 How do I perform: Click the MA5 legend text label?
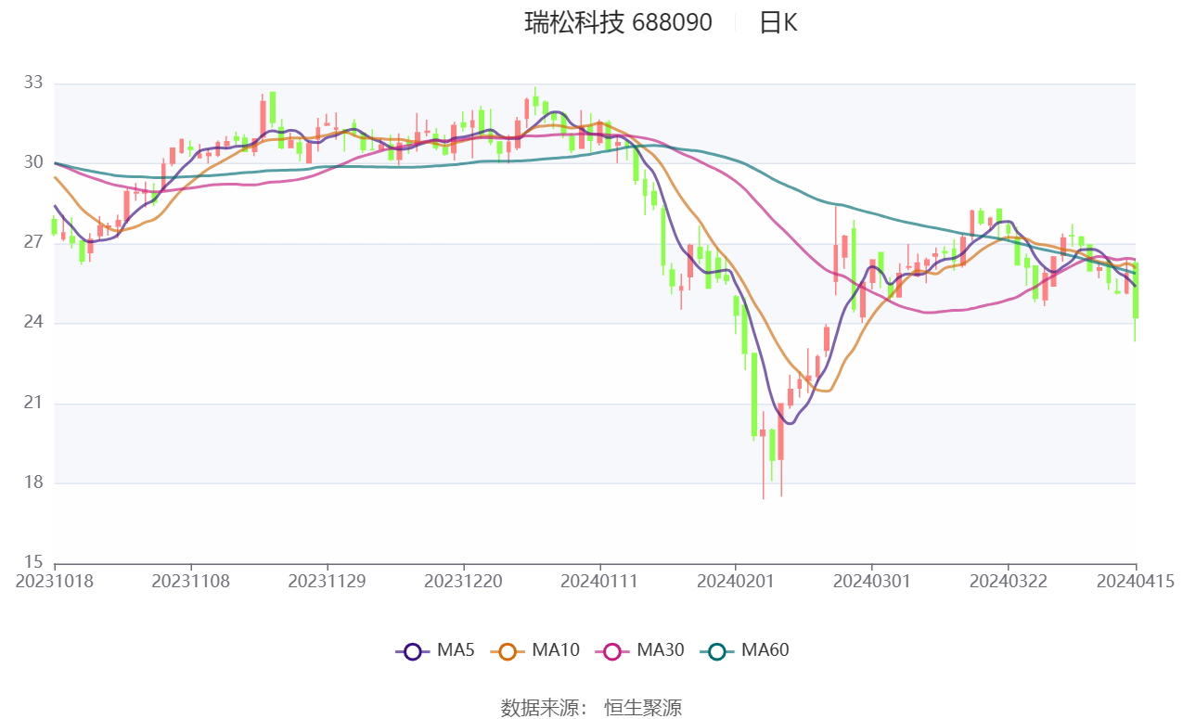(x=456, y=650)
